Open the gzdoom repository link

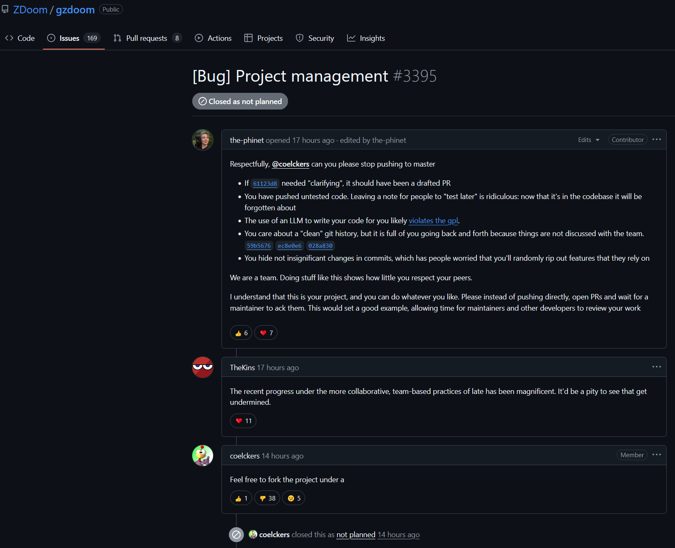75,10
